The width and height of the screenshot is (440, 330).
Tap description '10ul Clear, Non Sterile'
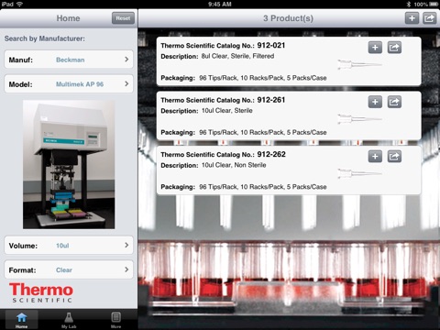tap(234, 165)
